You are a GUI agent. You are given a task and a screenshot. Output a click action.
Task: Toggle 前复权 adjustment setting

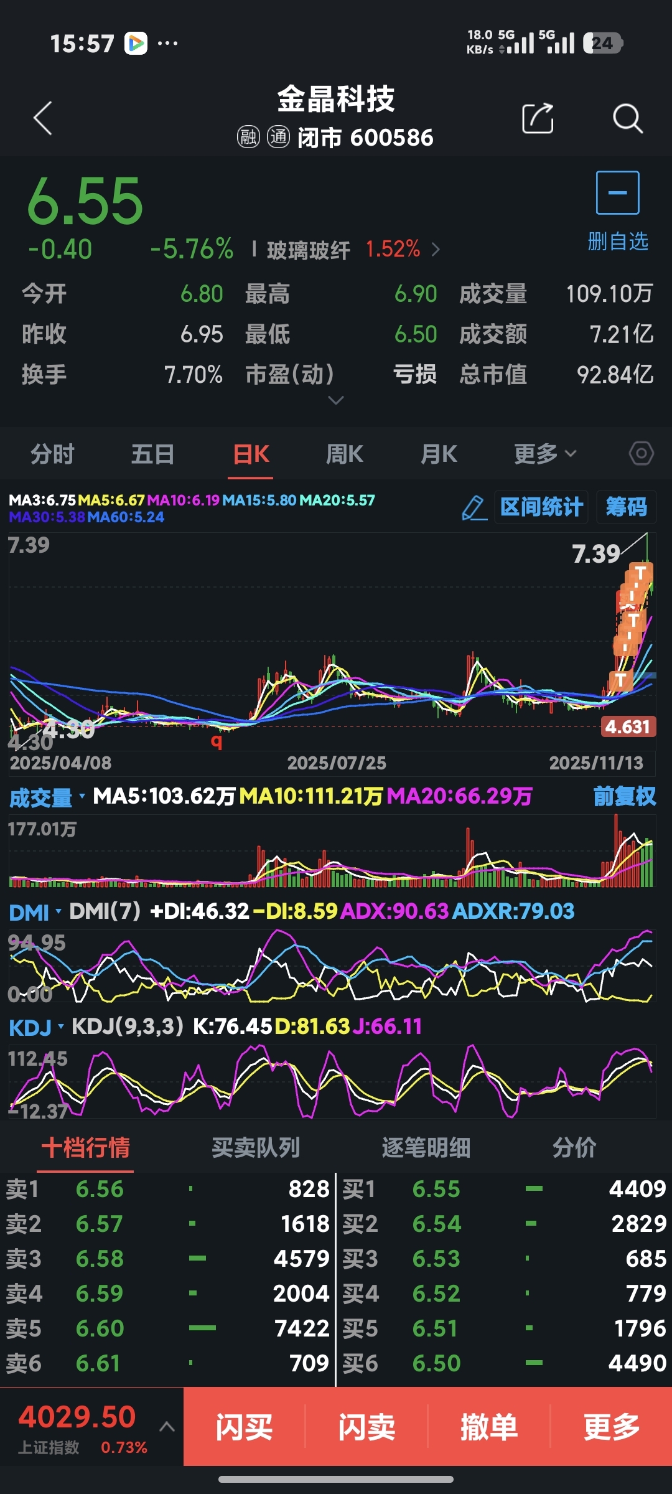625,796
